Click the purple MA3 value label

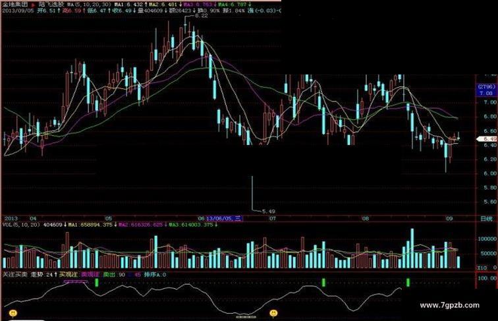point(198,5)
